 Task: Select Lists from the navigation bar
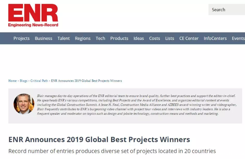[x=170, y=38]
